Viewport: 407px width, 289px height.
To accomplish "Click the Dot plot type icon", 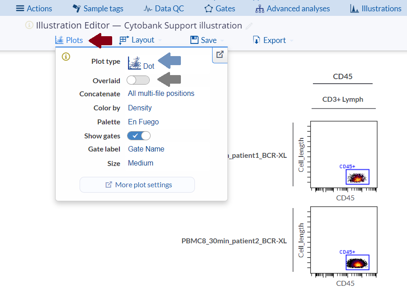I will pyautogui.click(x=134, y=63).
